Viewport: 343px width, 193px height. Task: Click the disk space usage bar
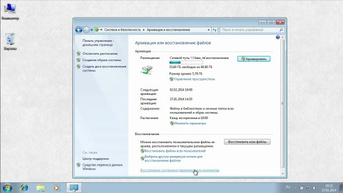click(186, 63)
